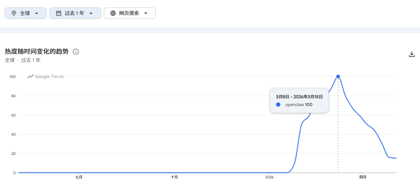Viewport: 420px width, 189px height.
Task: Click the location pin icon in 全球 chip
Action: coord(14,13)
